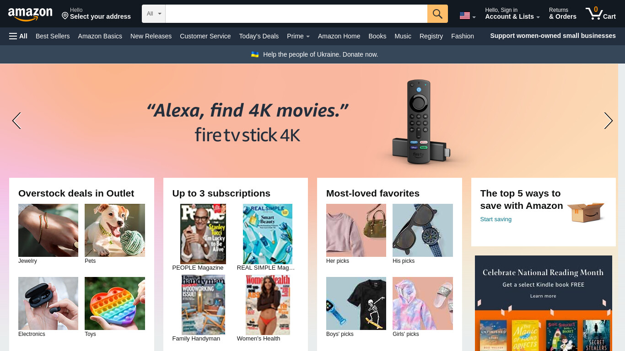The image size is (625, 351).
Task: Click the Start saving link
Action: (496, 219)
